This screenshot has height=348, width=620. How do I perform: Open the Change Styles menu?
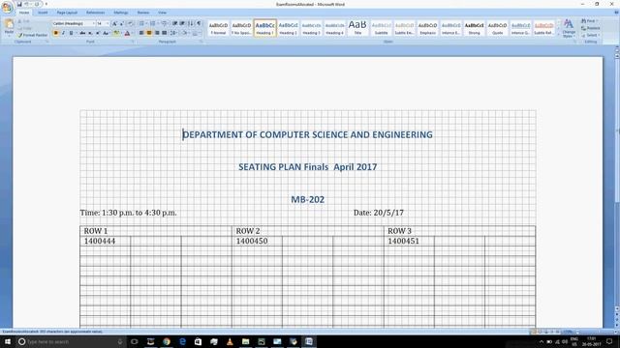coord(569,28)
